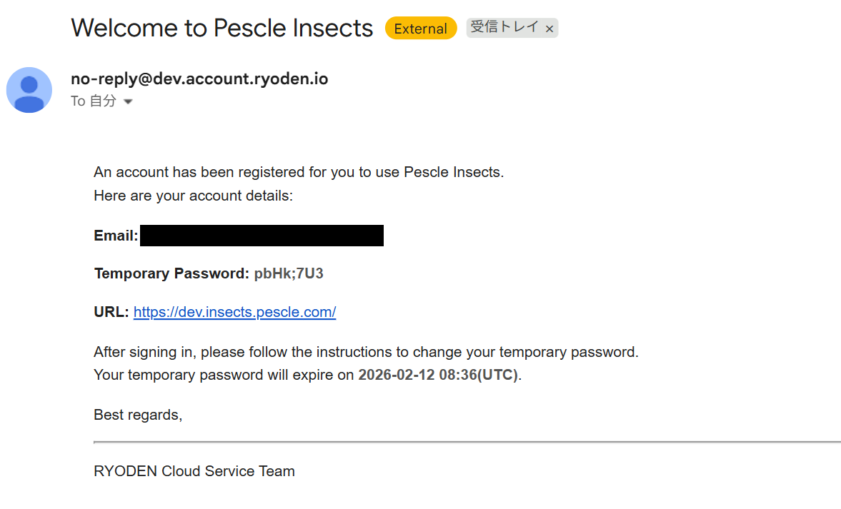
Task: Click the Best regards closing line
Action: pyautogui.click(x=138, y=415)
